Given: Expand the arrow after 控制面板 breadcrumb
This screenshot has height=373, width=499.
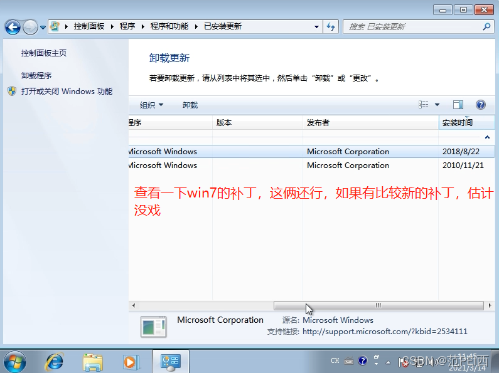Looking at the screenshot, I should point(112,27).
